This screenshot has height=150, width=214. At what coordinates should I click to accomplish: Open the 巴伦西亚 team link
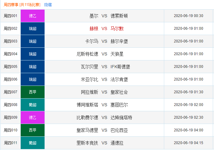pyautogui.click(x=119, y=130)
